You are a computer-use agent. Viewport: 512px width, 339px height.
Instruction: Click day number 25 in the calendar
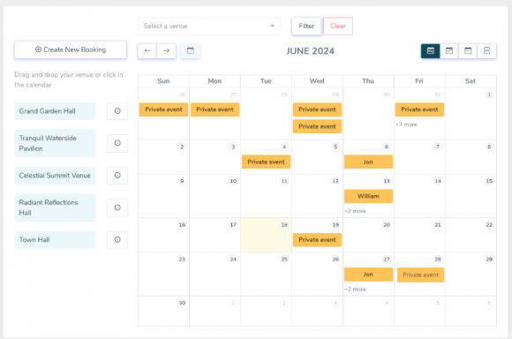tap(284, 260)
